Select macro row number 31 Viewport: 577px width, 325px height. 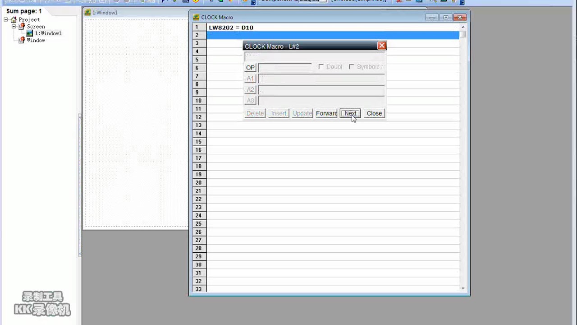point(198,273)
